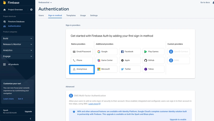The width and height of the screenshot is (214, 121).
Task: Click the Custom providers heading
Action: (x=175, y=44)
